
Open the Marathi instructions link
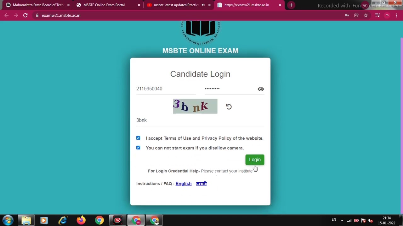[x=201, y=184]
